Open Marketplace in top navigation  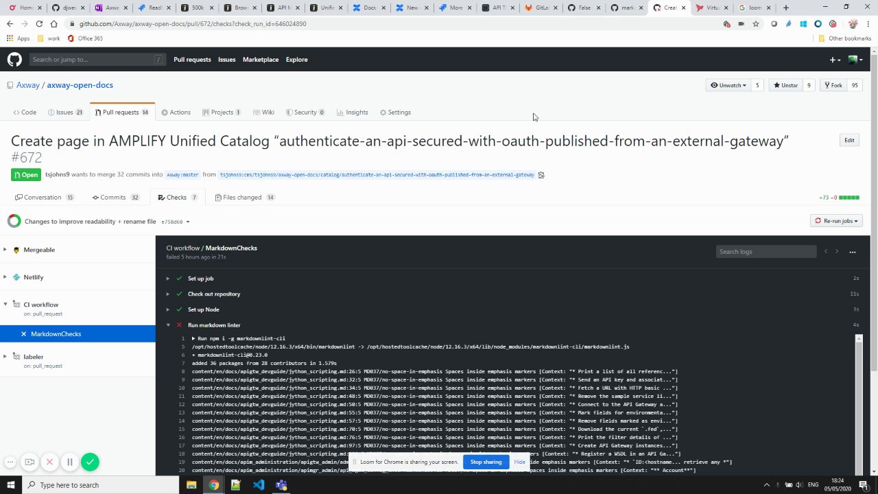coord(261,60)
